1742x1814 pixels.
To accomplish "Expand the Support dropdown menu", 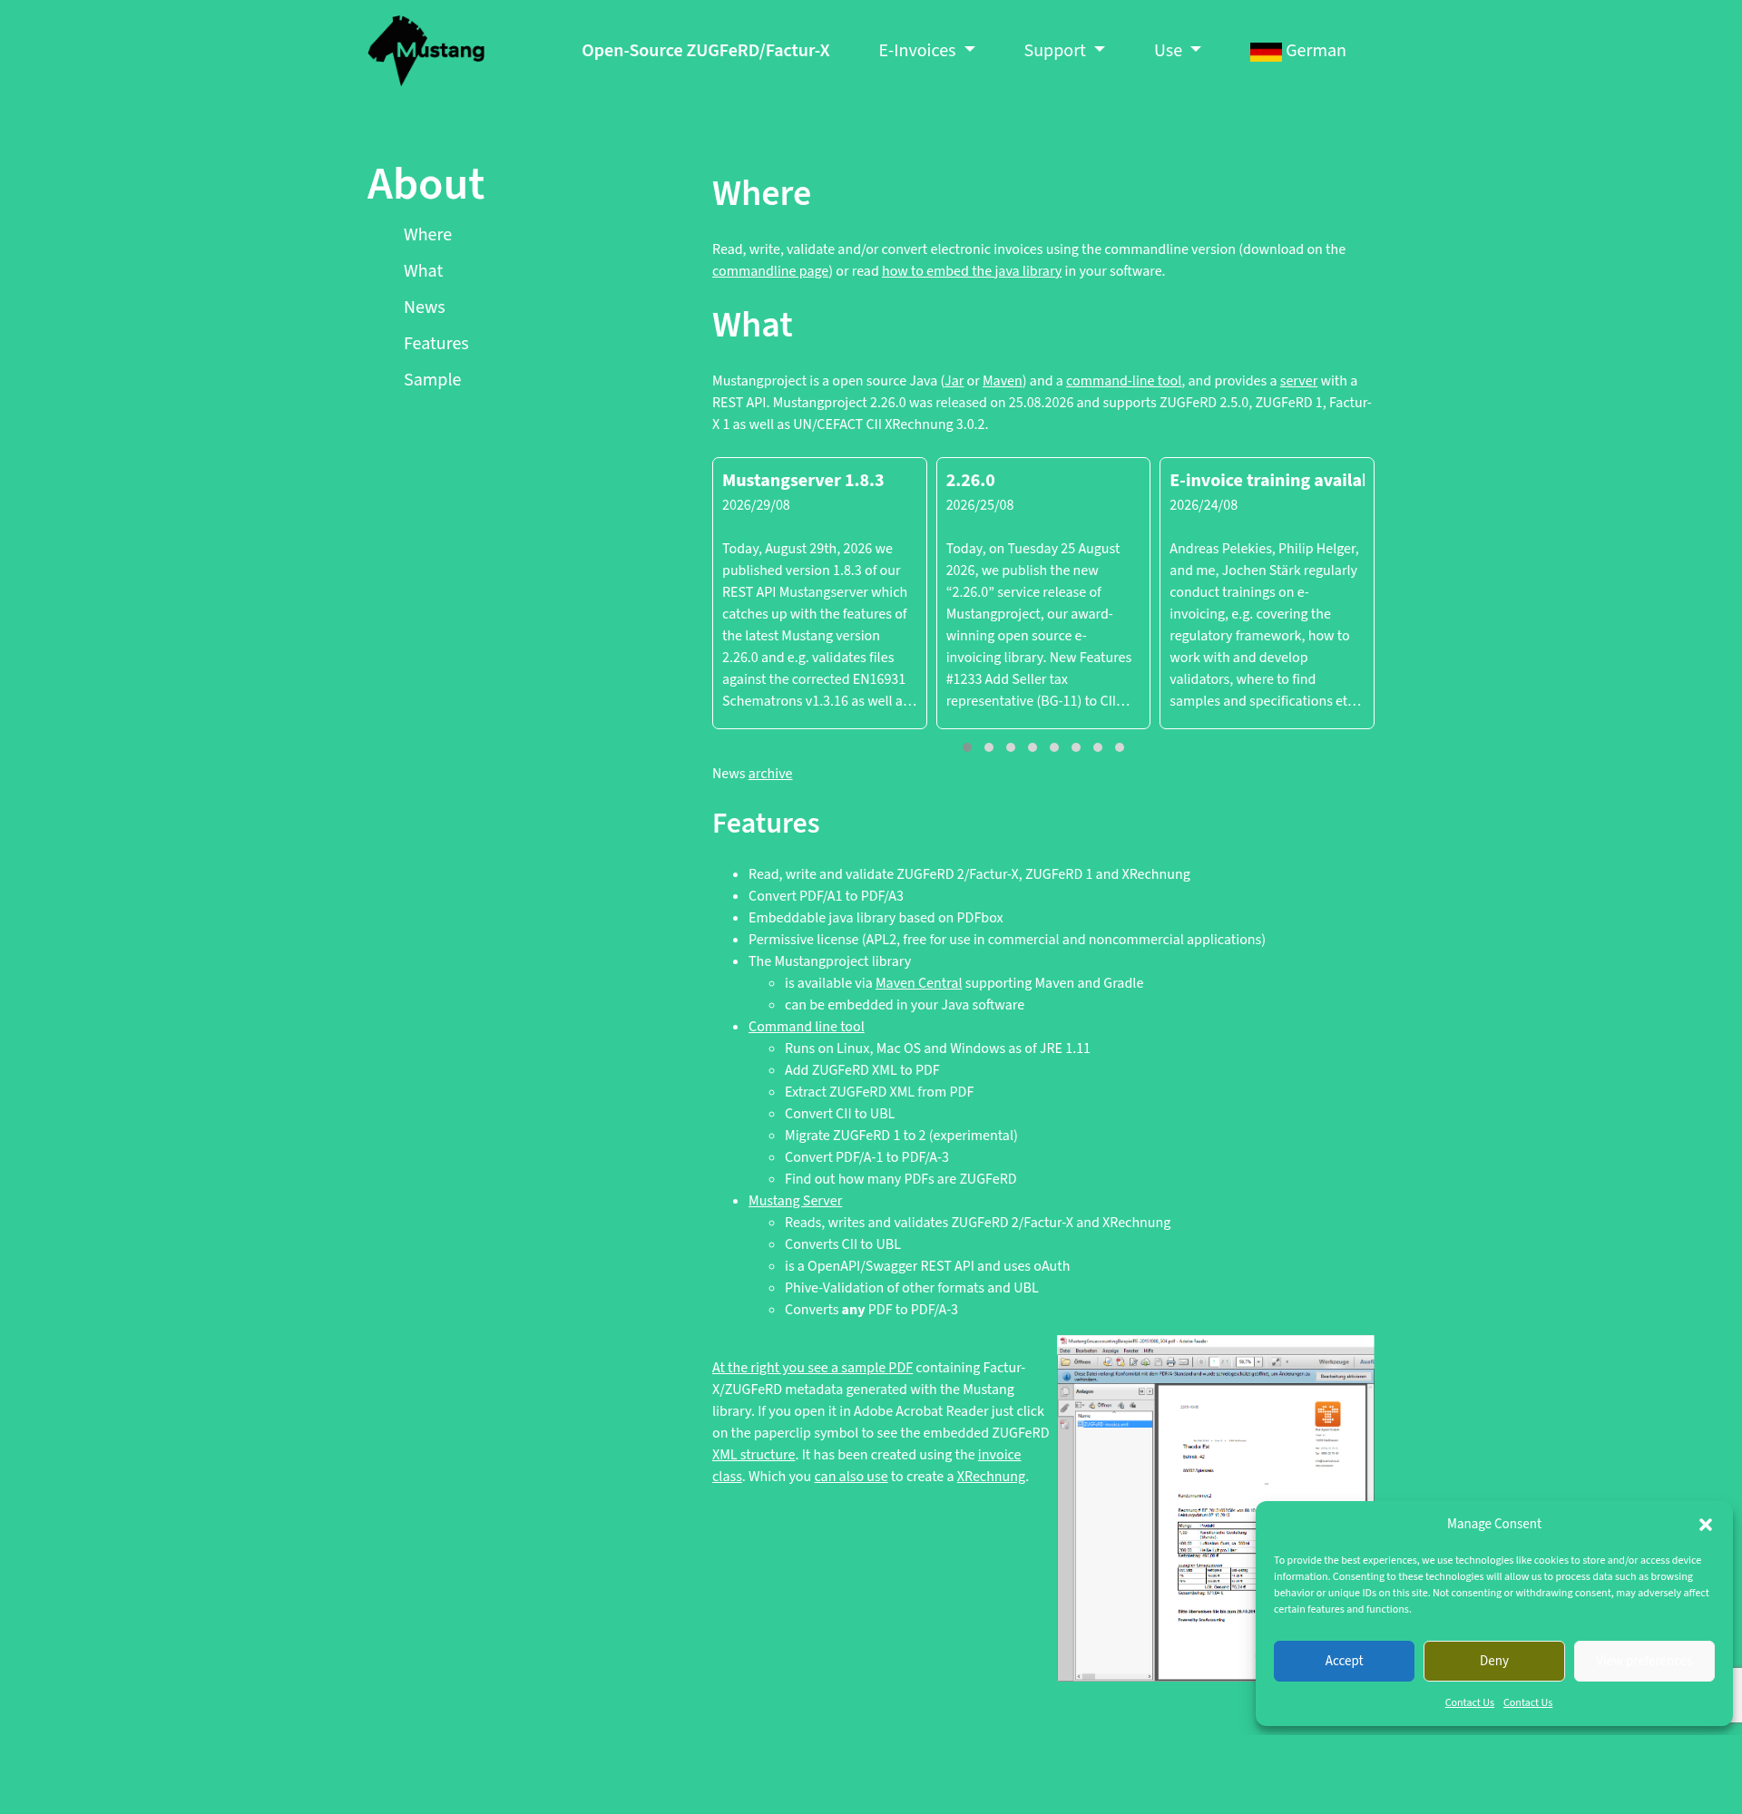I will point(1063,51).
